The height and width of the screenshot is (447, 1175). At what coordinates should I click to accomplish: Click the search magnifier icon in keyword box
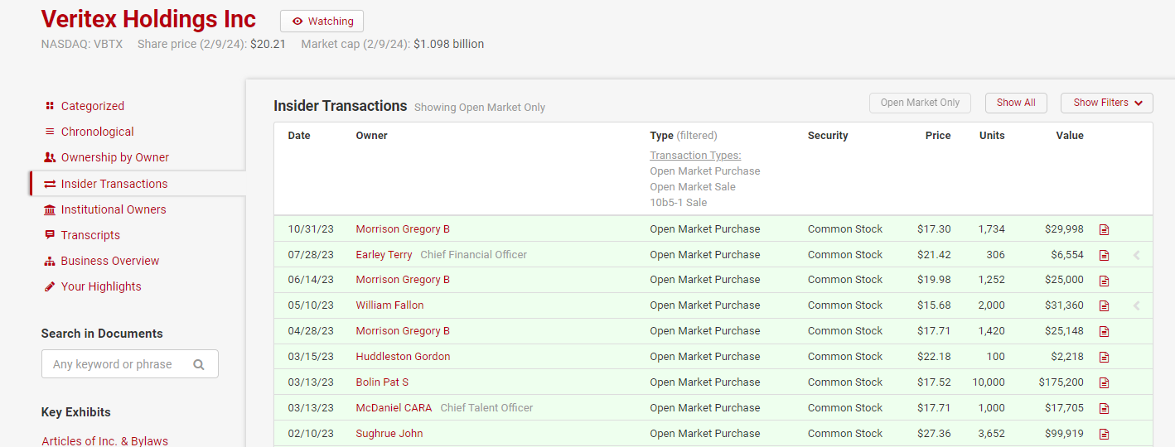pyautogui.click(x=199, y=364)
